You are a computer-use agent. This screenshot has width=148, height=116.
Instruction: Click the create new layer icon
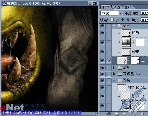point(142,114)
